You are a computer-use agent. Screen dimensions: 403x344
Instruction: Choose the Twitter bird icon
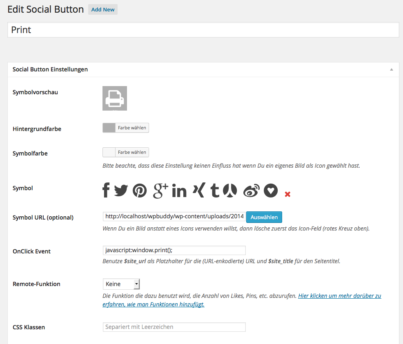tap(121, 191)
